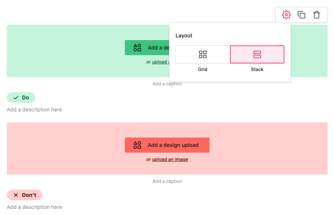Click the duplicate block icon

[x=301, y=15]
